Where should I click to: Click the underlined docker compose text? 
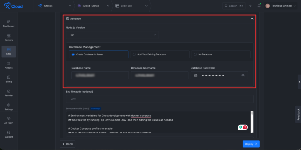(x=141, y=116)
